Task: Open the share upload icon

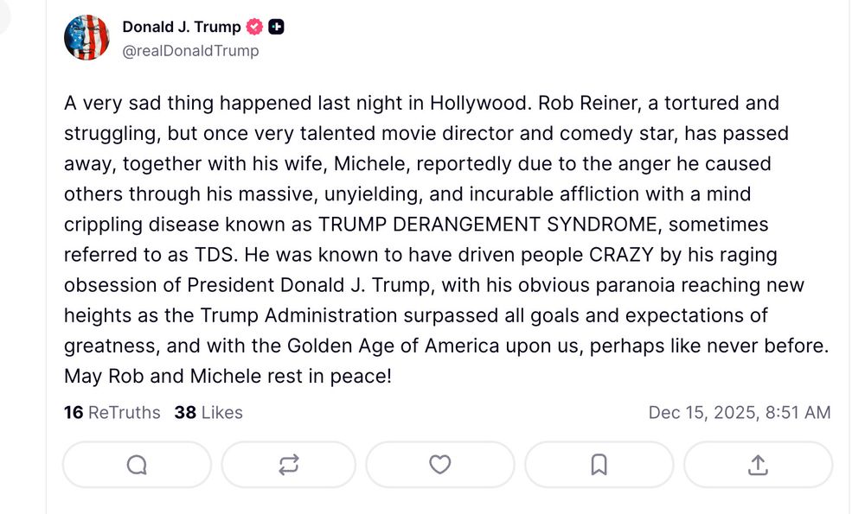Action: click(x=758, y=464)
